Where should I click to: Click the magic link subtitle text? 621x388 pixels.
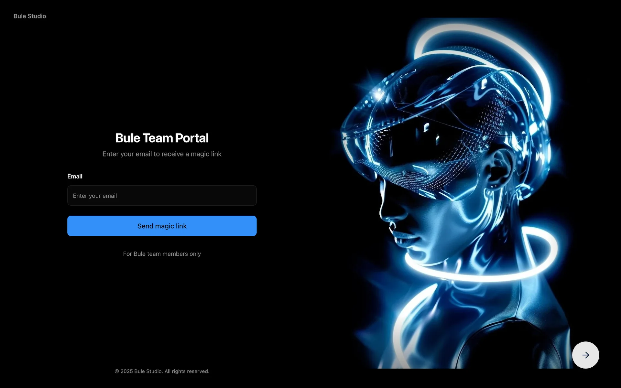tap(162, 154)
